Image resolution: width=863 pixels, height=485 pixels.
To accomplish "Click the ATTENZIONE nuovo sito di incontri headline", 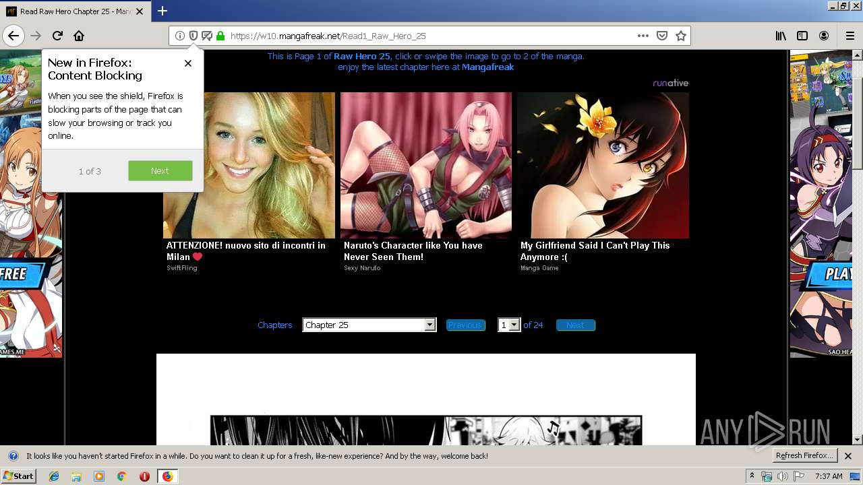I will pyautogui.click(x=246, y=251).
